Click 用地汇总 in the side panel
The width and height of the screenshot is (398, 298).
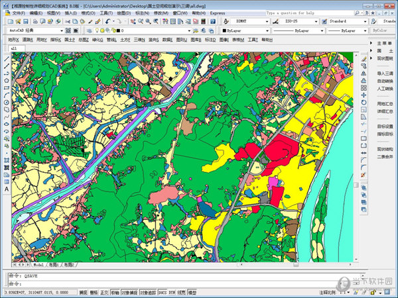(386, 103)
